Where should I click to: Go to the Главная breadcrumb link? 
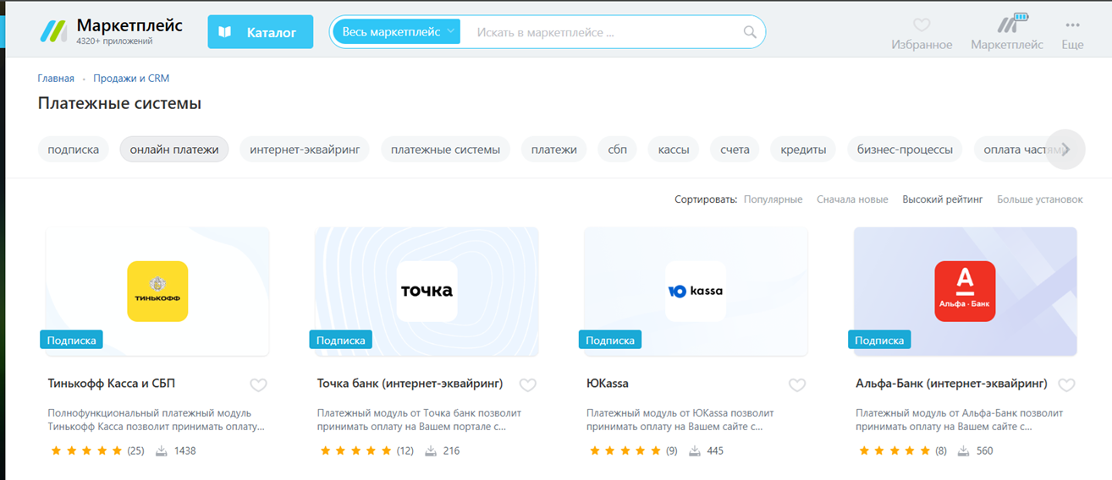pyautogui.click(x=56, y=79)
